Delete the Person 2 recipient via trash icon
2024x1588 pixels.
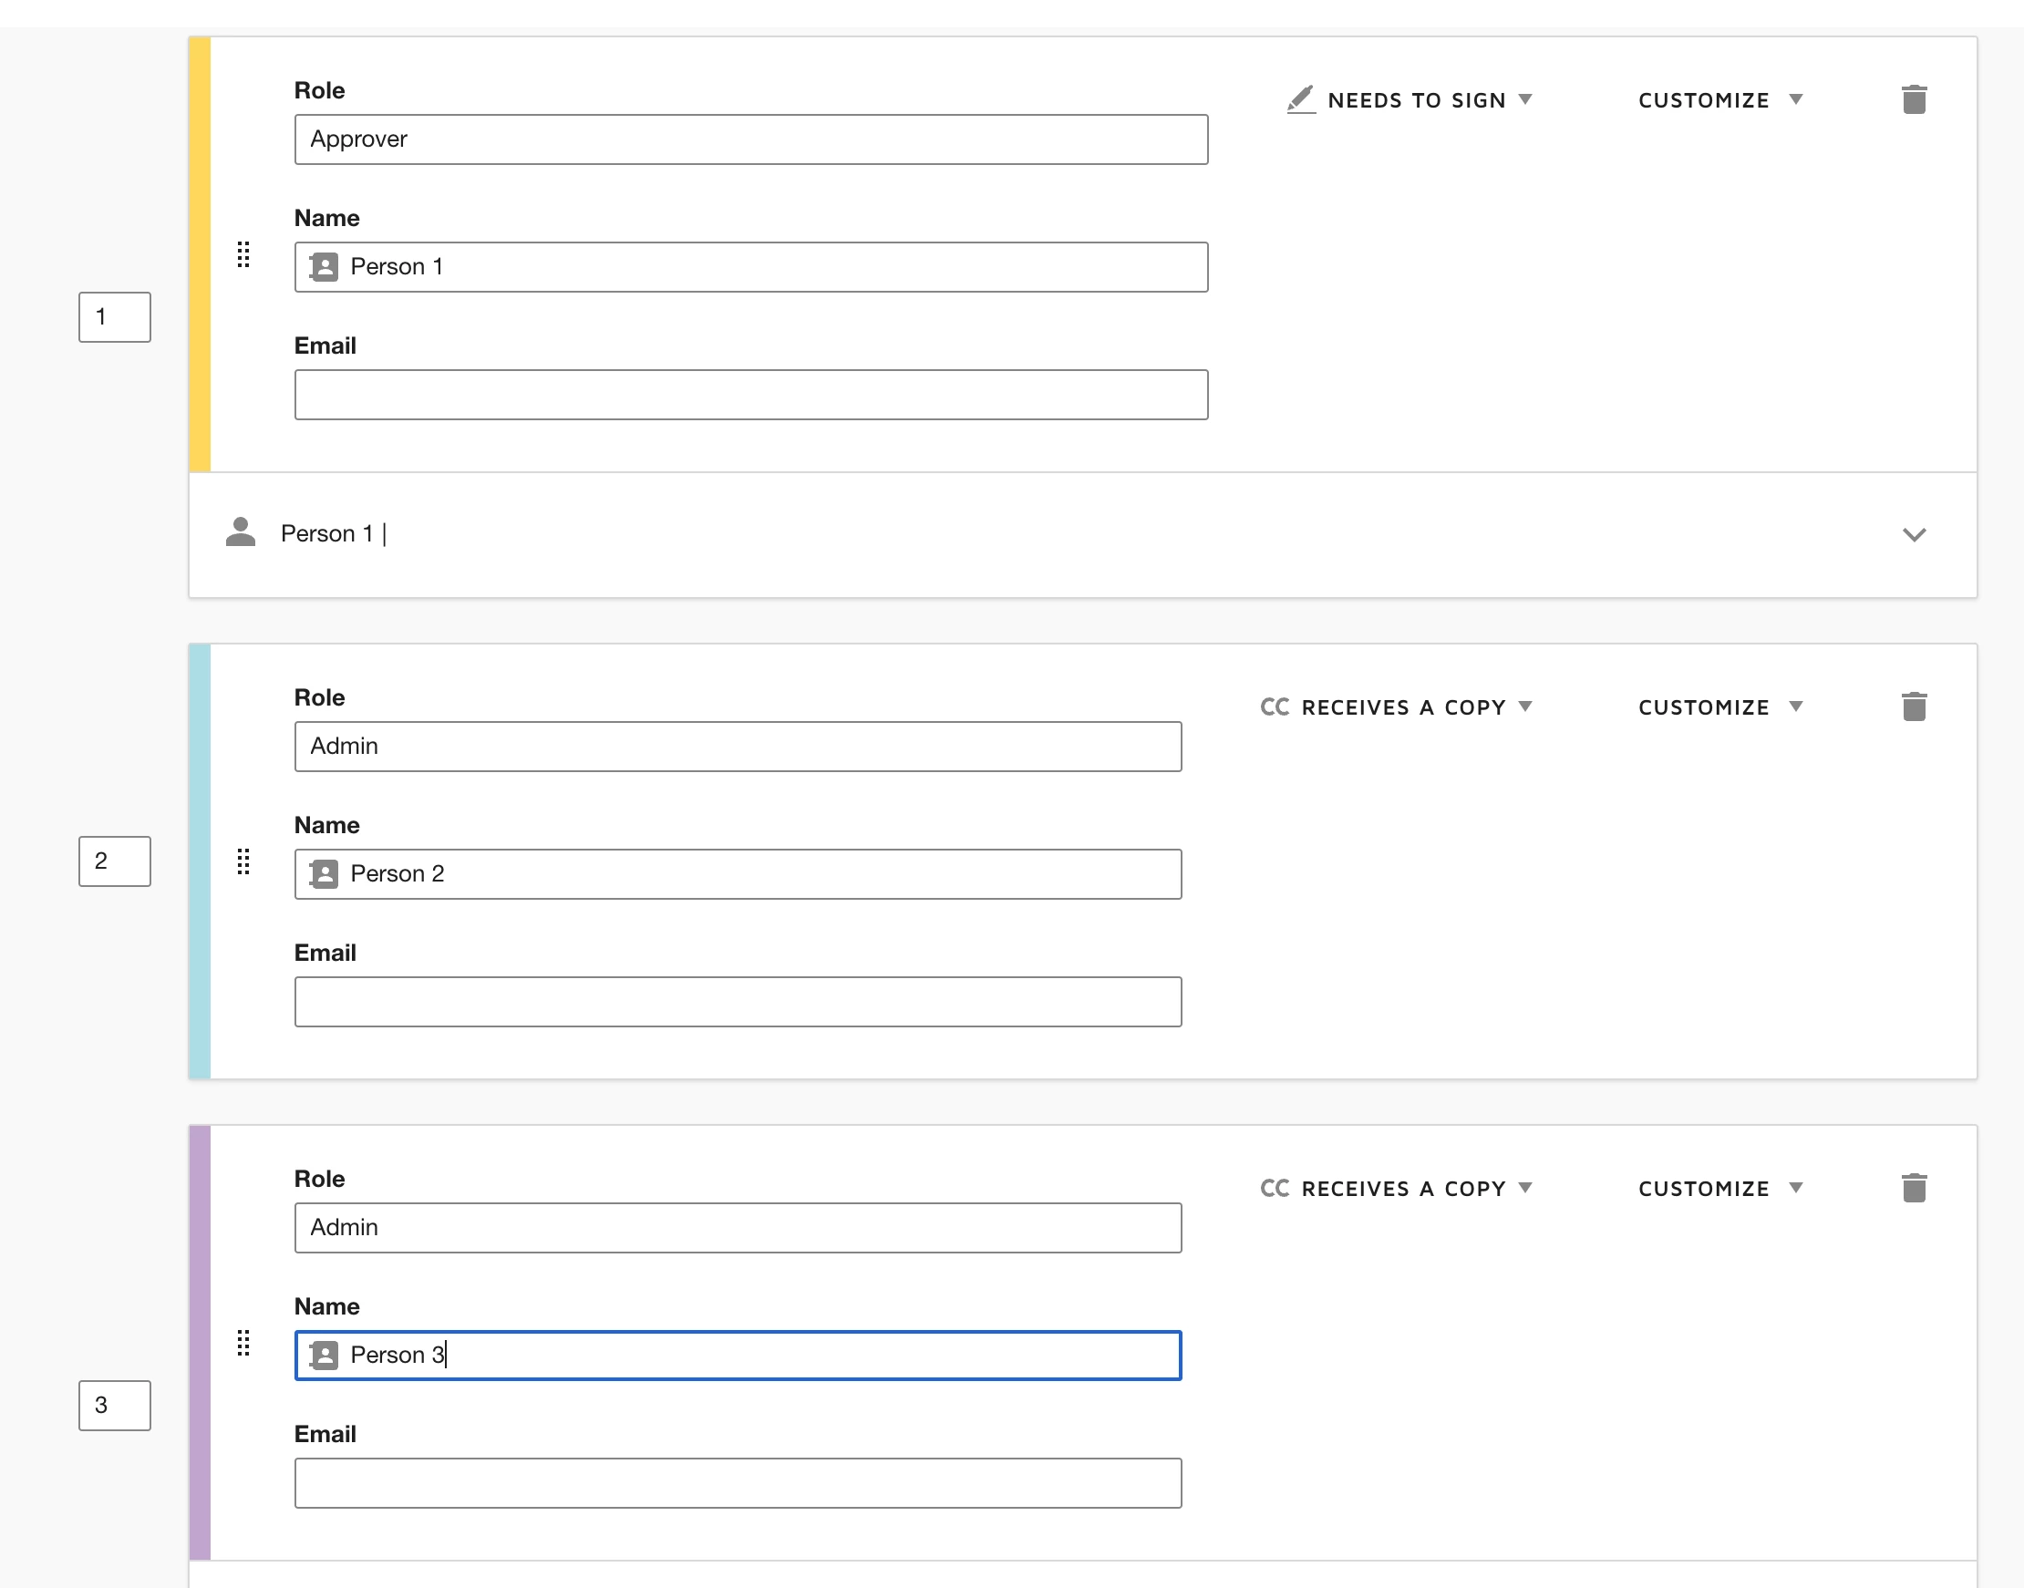[x=1914, y=706]
